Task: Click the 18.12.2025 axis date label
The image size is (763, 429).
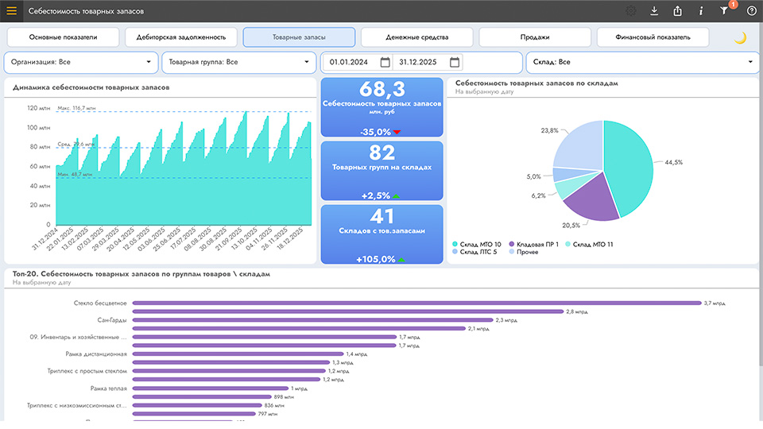Action: (x=291, y=239)
